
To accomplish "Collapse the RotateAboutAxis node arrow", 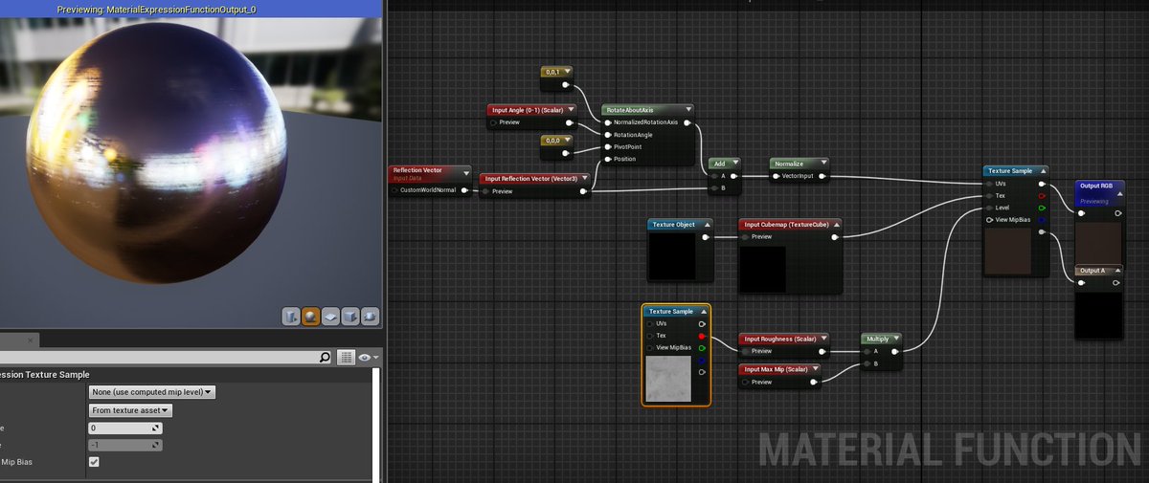I will (689, 110).
